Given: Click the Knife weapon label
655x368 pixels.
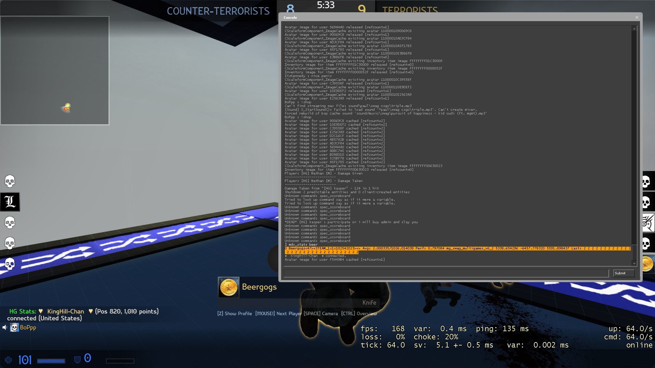Looking at the screenshot, I should click(369, 303).
